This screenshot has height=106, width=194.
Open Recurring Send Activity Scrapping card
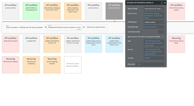31,65
